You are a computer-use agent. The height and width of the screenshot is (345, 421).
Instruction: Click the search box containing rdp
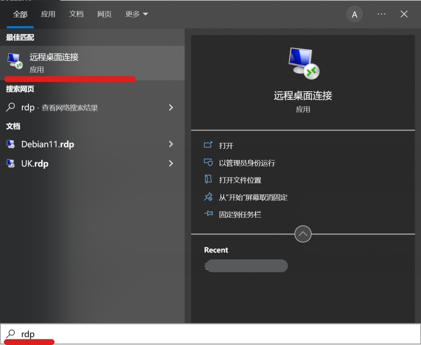(x=210, y=334)
